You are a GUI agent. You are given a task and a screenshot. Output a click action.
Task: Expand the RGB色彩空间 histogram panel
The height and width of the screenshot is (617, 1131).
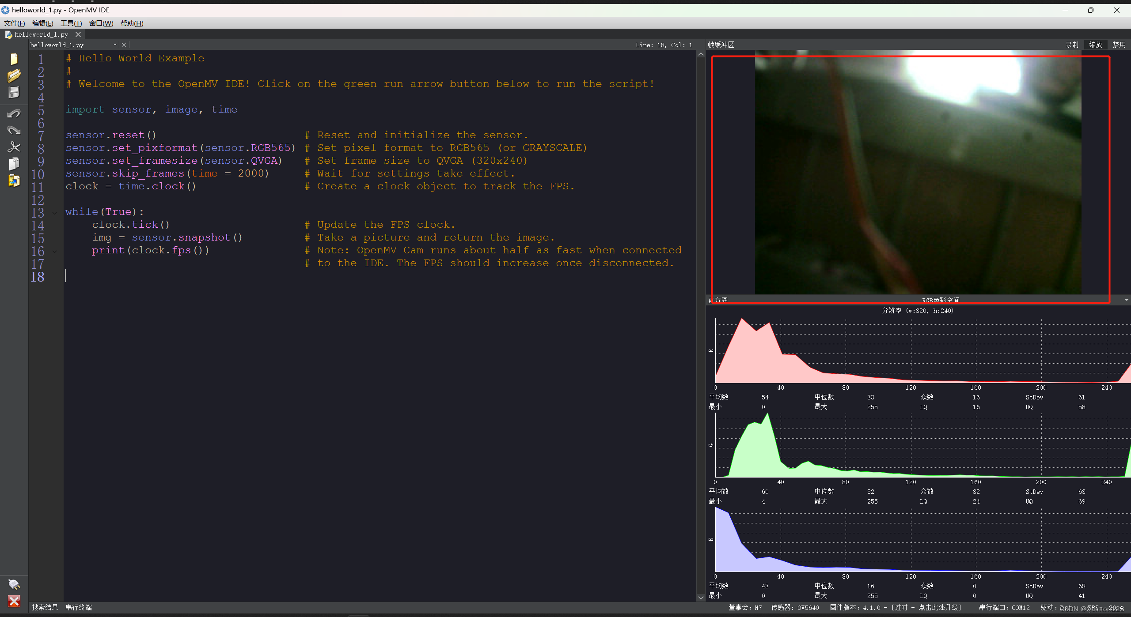coord(1127,300)
